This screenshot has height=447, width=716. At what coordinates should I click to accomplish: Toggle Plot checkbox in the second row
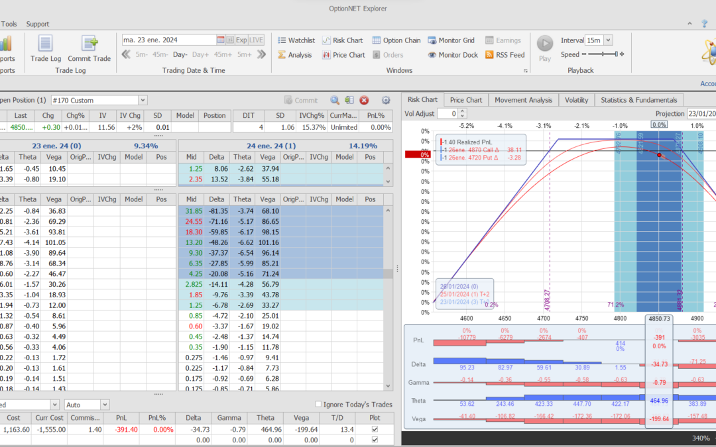click(376, 440)
